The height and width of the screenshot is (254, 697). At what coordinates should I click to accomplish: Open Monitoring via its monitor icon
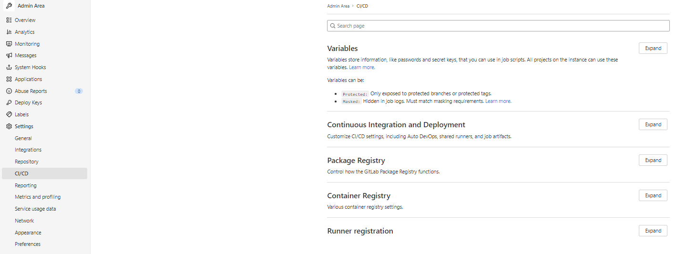(x=9, y=44)
